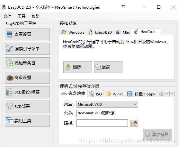The height and width of the screenshot is (147, 179).
Task: Open 编辑引导菜单 boot menu editor
Action: tap(27, 49)
